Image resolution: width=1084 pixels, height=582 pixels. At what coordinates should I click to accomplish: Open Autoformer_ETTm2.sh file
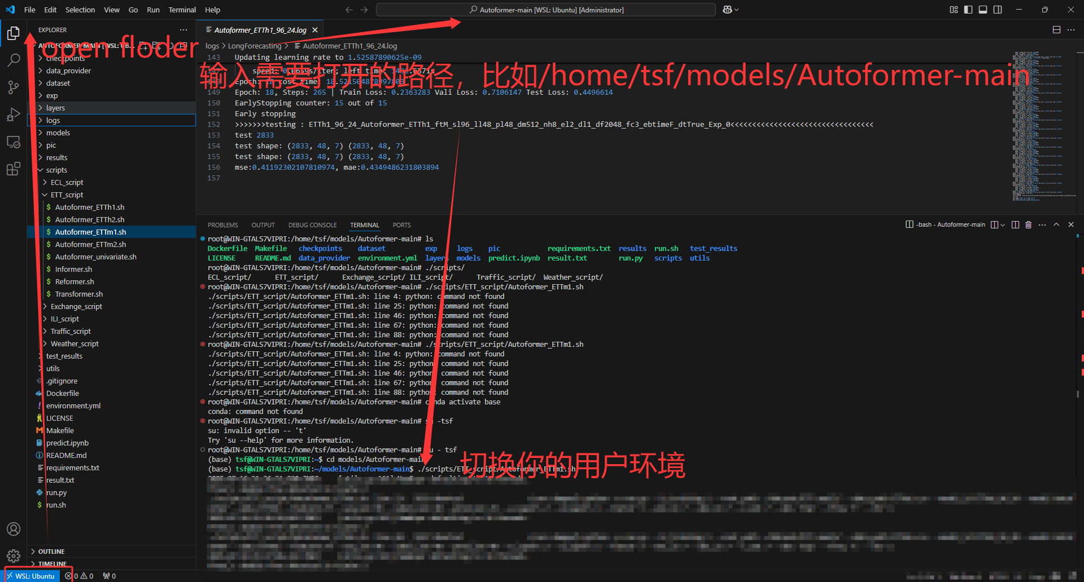tap(111, 244)
